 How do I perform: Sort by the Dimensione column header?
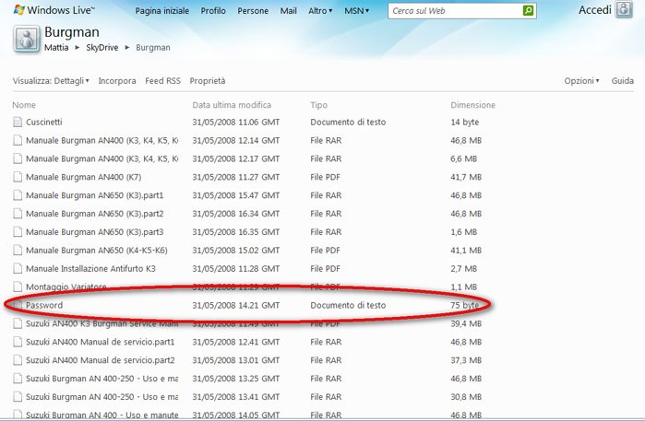pyautogui.click(x=472, y=105)
